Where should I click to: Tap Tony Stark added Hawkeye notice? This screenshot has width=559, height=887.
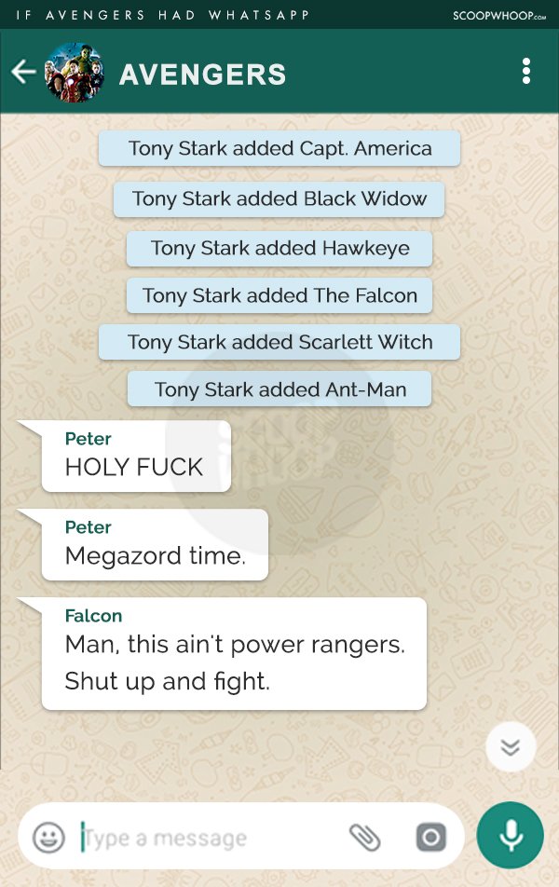coord(279,248)
